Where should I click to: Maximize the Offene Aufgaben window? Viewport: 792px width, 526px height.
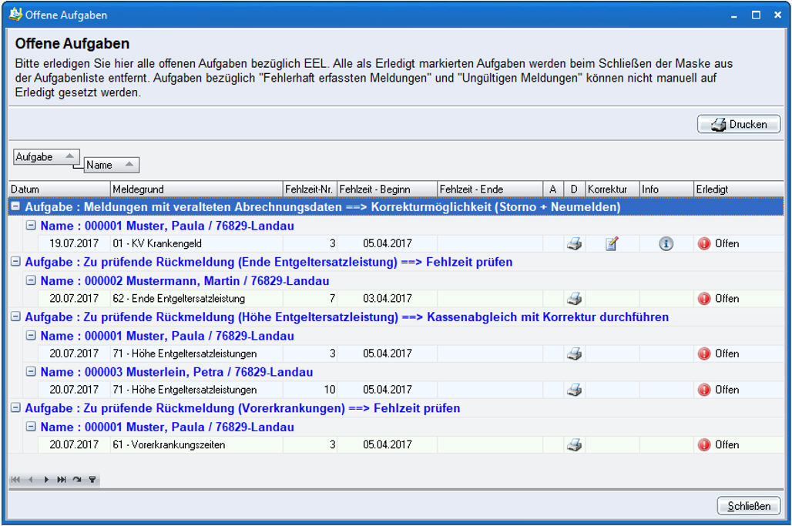click(756, 15)
